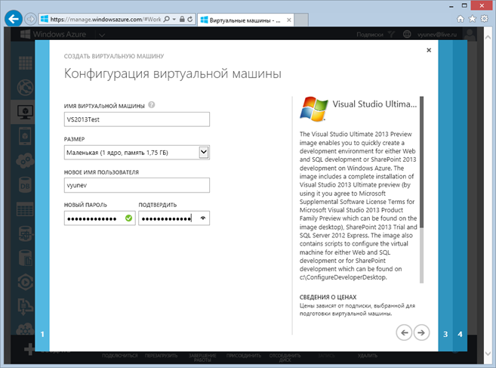Open the web sites globe sidebar icon
Viewport: 496px width, 368px height.
(x=25, y=88)
